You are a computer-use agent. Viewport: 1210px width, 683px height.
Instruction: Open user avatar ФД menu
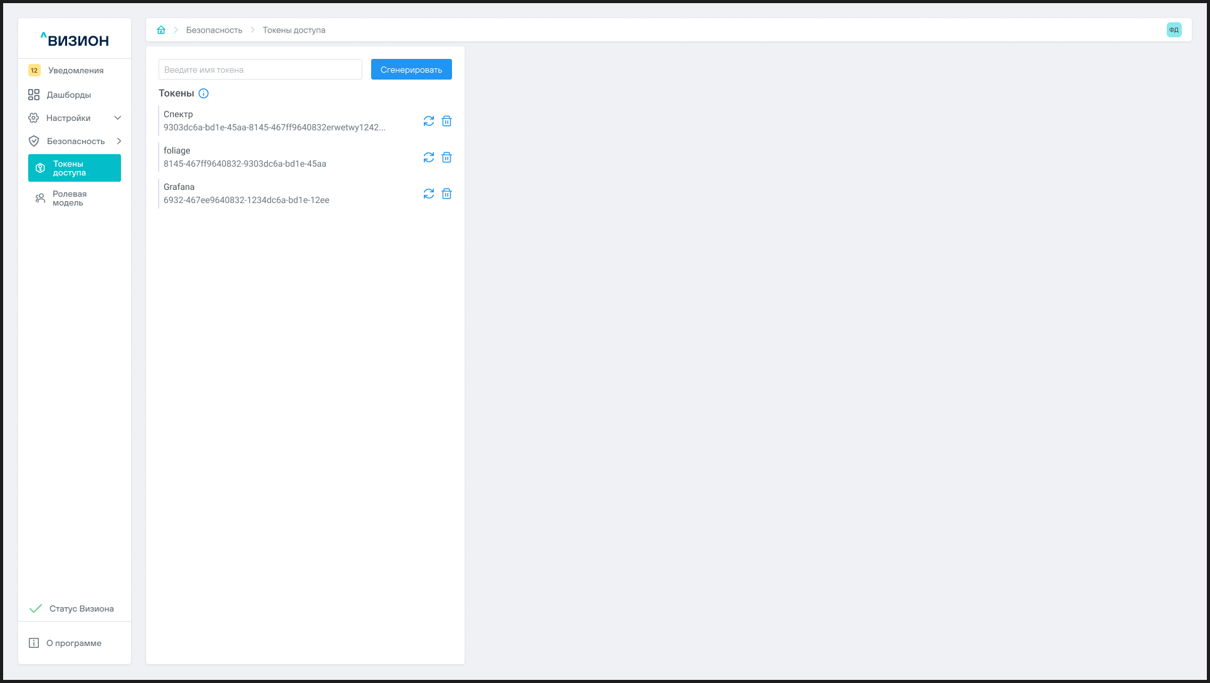(1174, 29)
